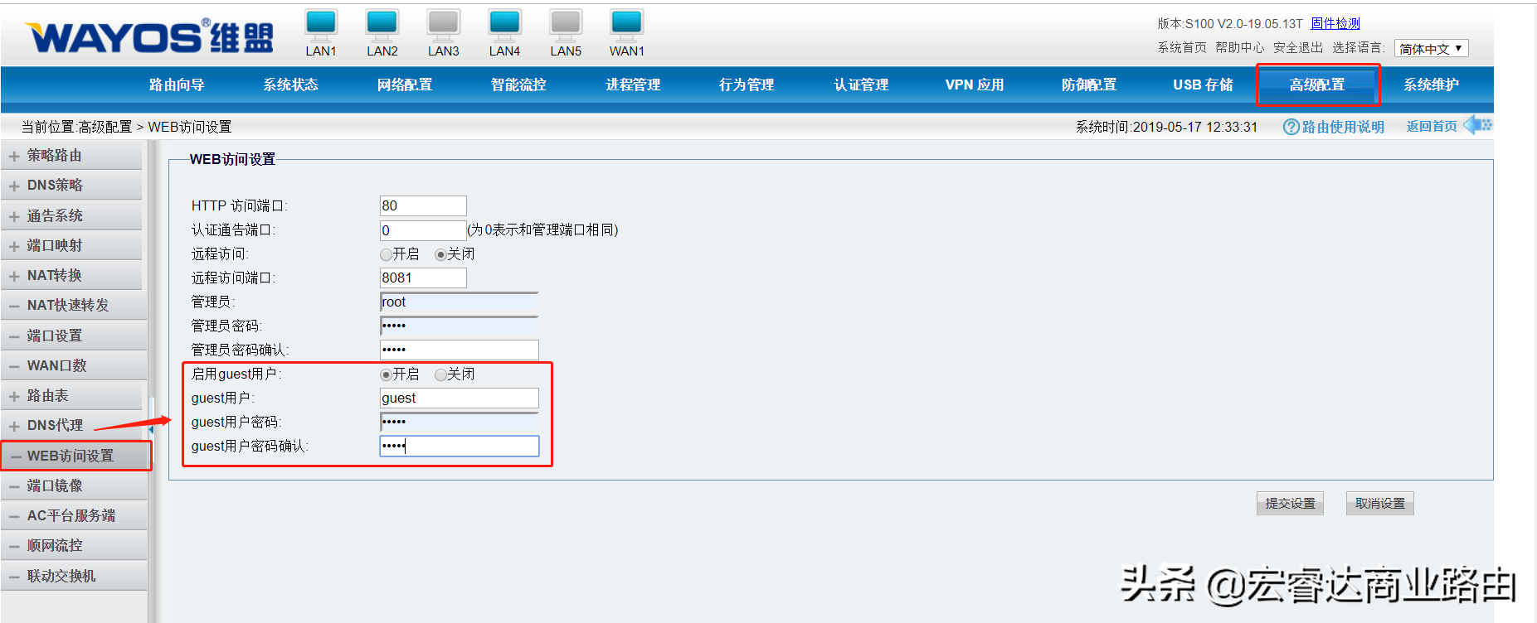This screenshot has height=623, width=1537.
Task: Open 进程管理 main menu
Action: (633, 85)
